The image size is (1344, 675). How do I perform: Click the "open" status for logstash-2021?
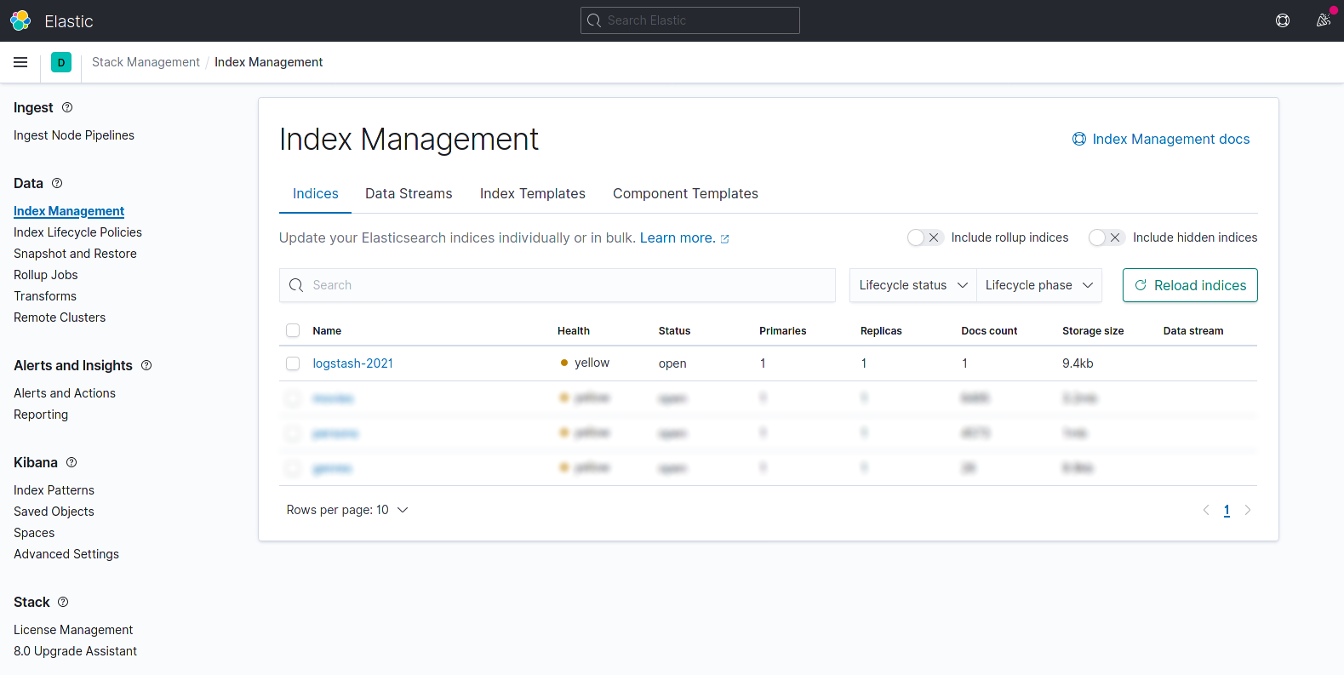672,363
